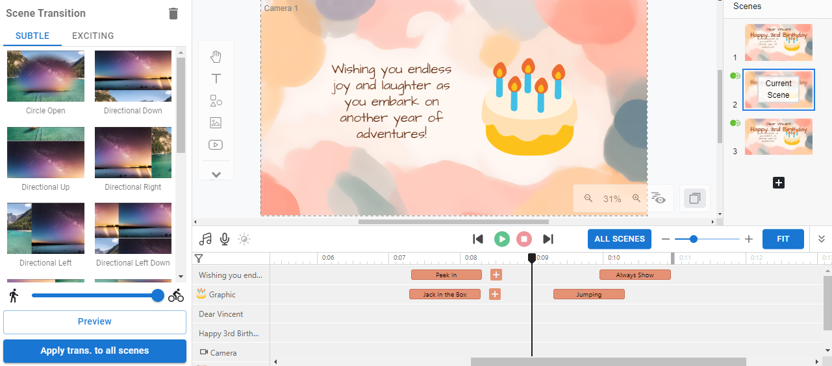Select the Text tool
Image resolution: width=832 pixels, height=366 pixels.
(216, 79)
